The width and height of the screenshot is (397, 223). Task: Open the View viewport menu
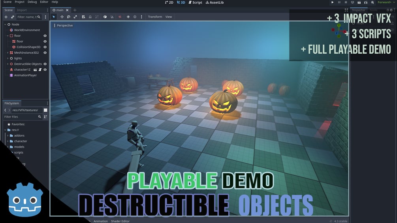pyautogui.click(x=169, y=17)
